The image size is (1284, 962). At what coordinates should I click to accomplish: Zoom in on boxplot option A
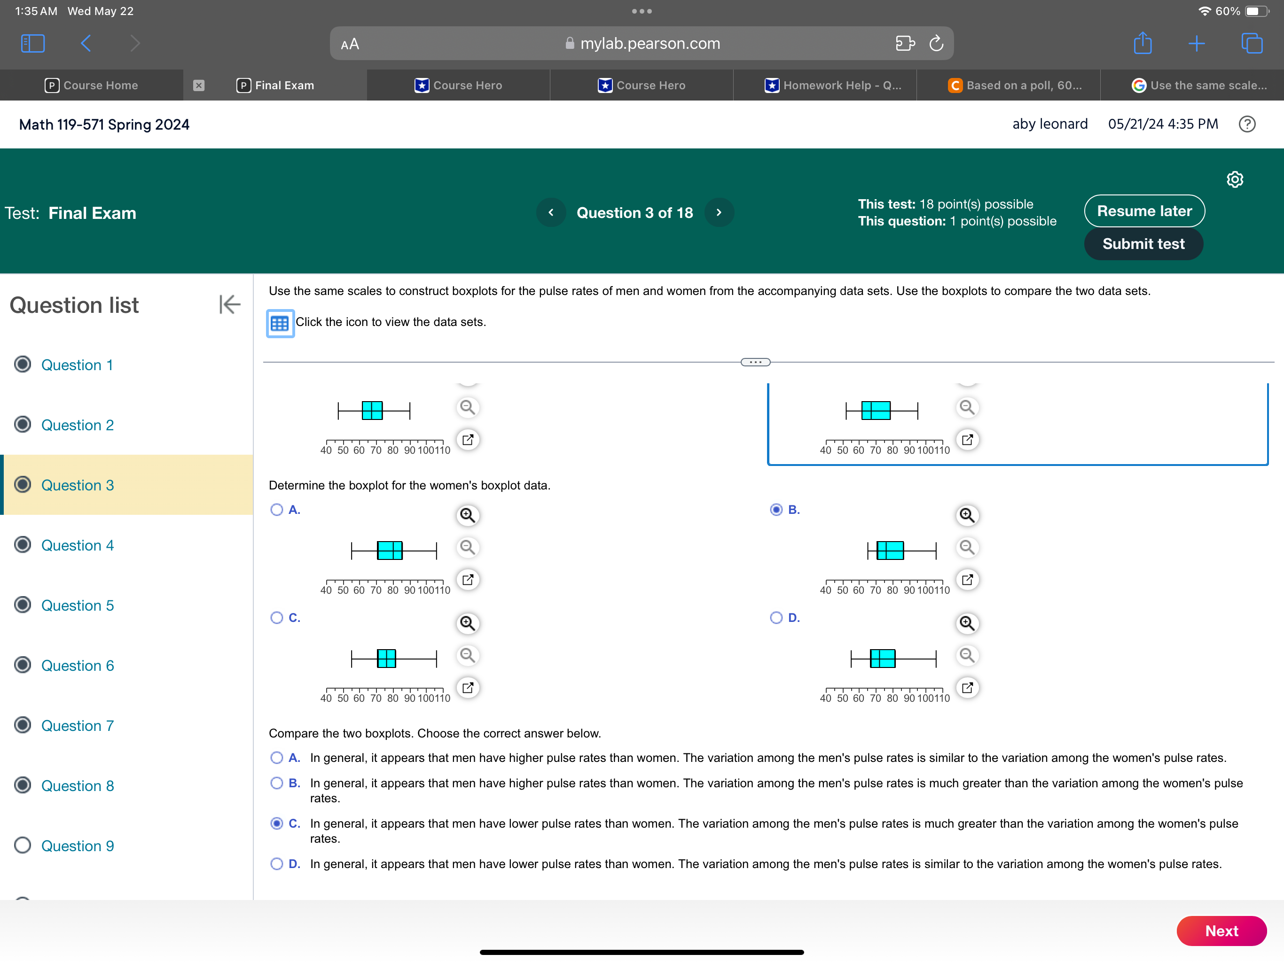click(467, 515)
